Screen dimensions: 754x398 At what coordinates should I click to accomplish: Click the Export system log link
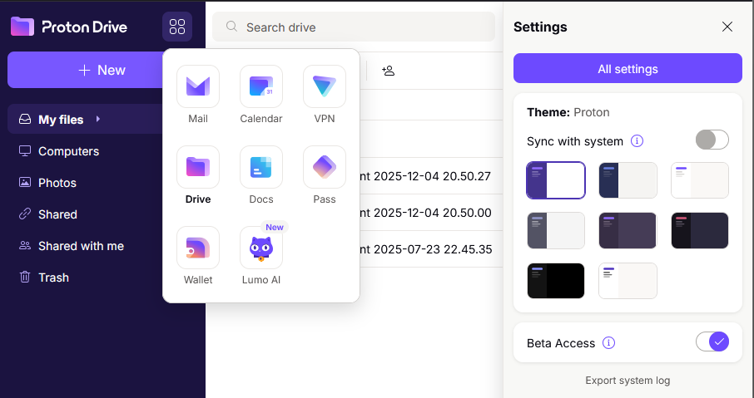[x=628, y=381]
